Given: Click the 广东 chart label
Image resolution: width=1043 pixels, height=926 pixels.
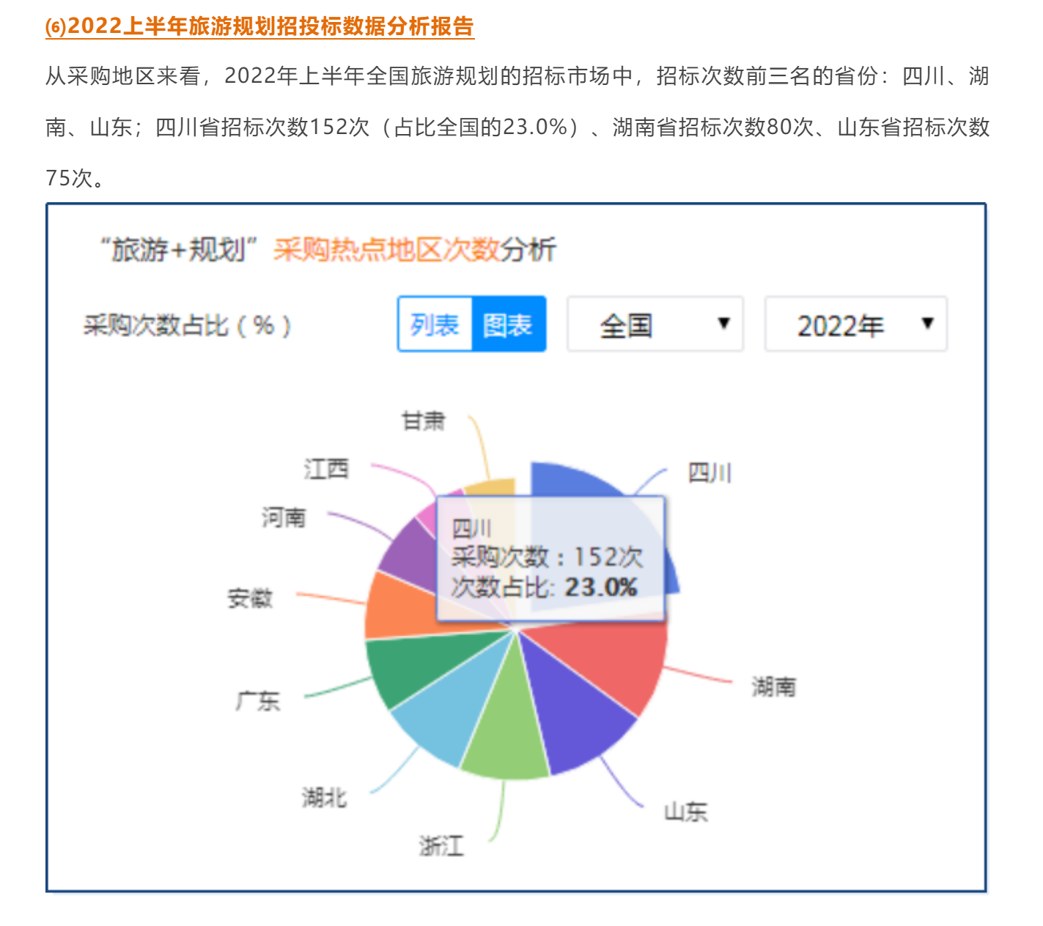Looking at the screenshot, I should tap(258, 701).
